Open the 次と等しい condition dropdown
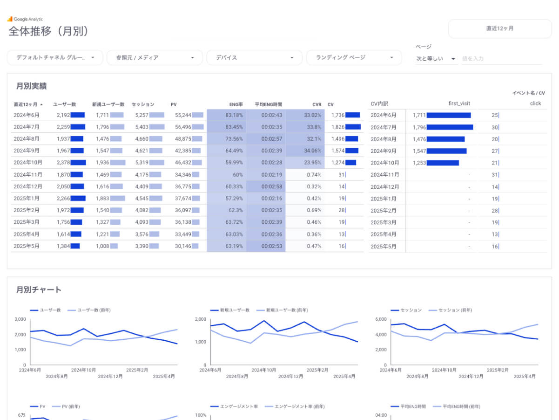 pos(436,59)
